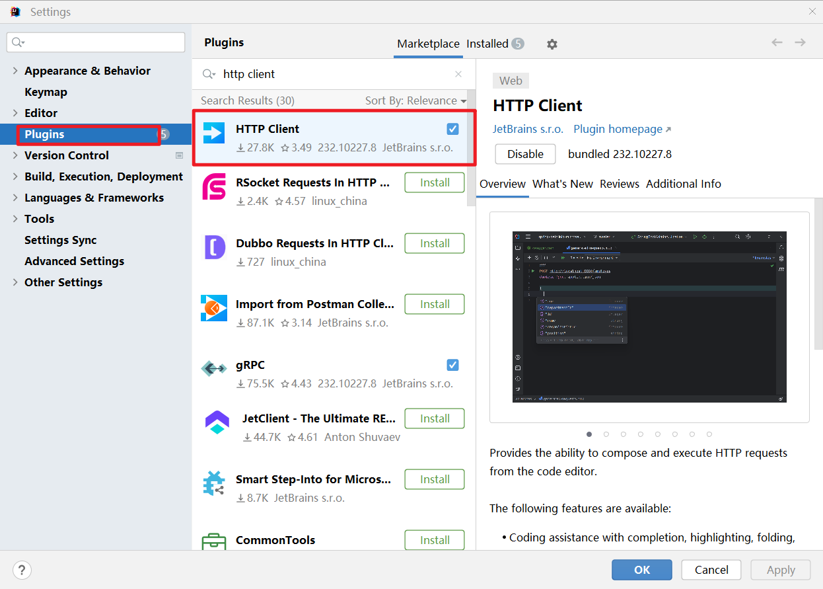Expand the Other Settings node
823x589 pixels.
[x=15, y=282]
